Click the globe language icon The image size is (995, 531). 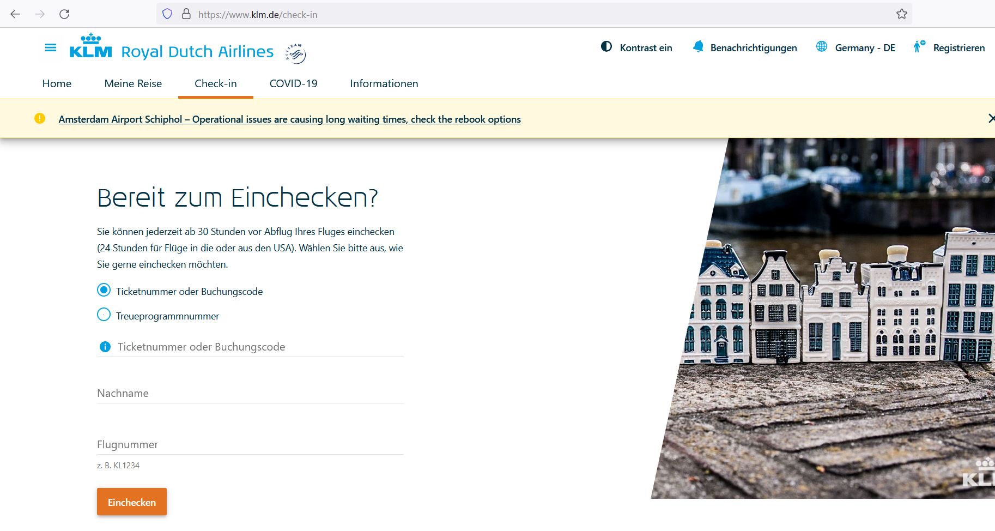pos(822,46)
